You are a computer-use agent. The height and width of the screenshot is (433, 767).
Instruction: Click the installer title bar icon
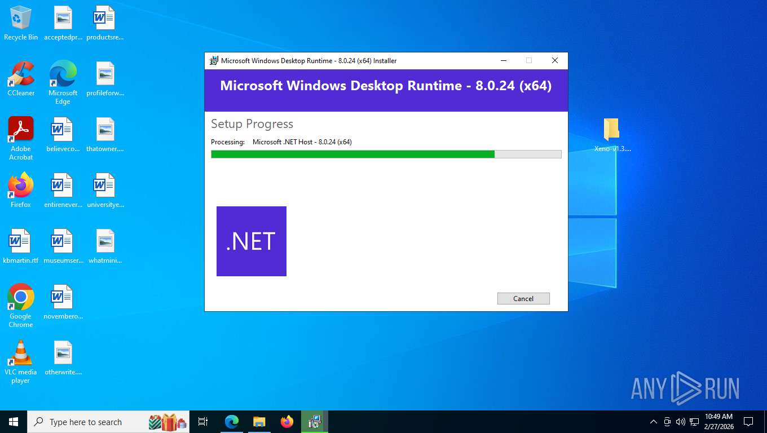pos(214,60)
